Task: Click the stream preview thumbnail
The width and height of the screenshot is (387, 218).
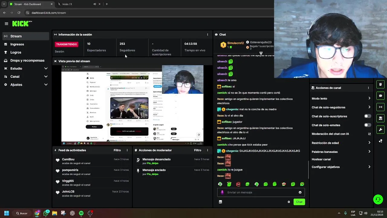Action: [132, 105]
